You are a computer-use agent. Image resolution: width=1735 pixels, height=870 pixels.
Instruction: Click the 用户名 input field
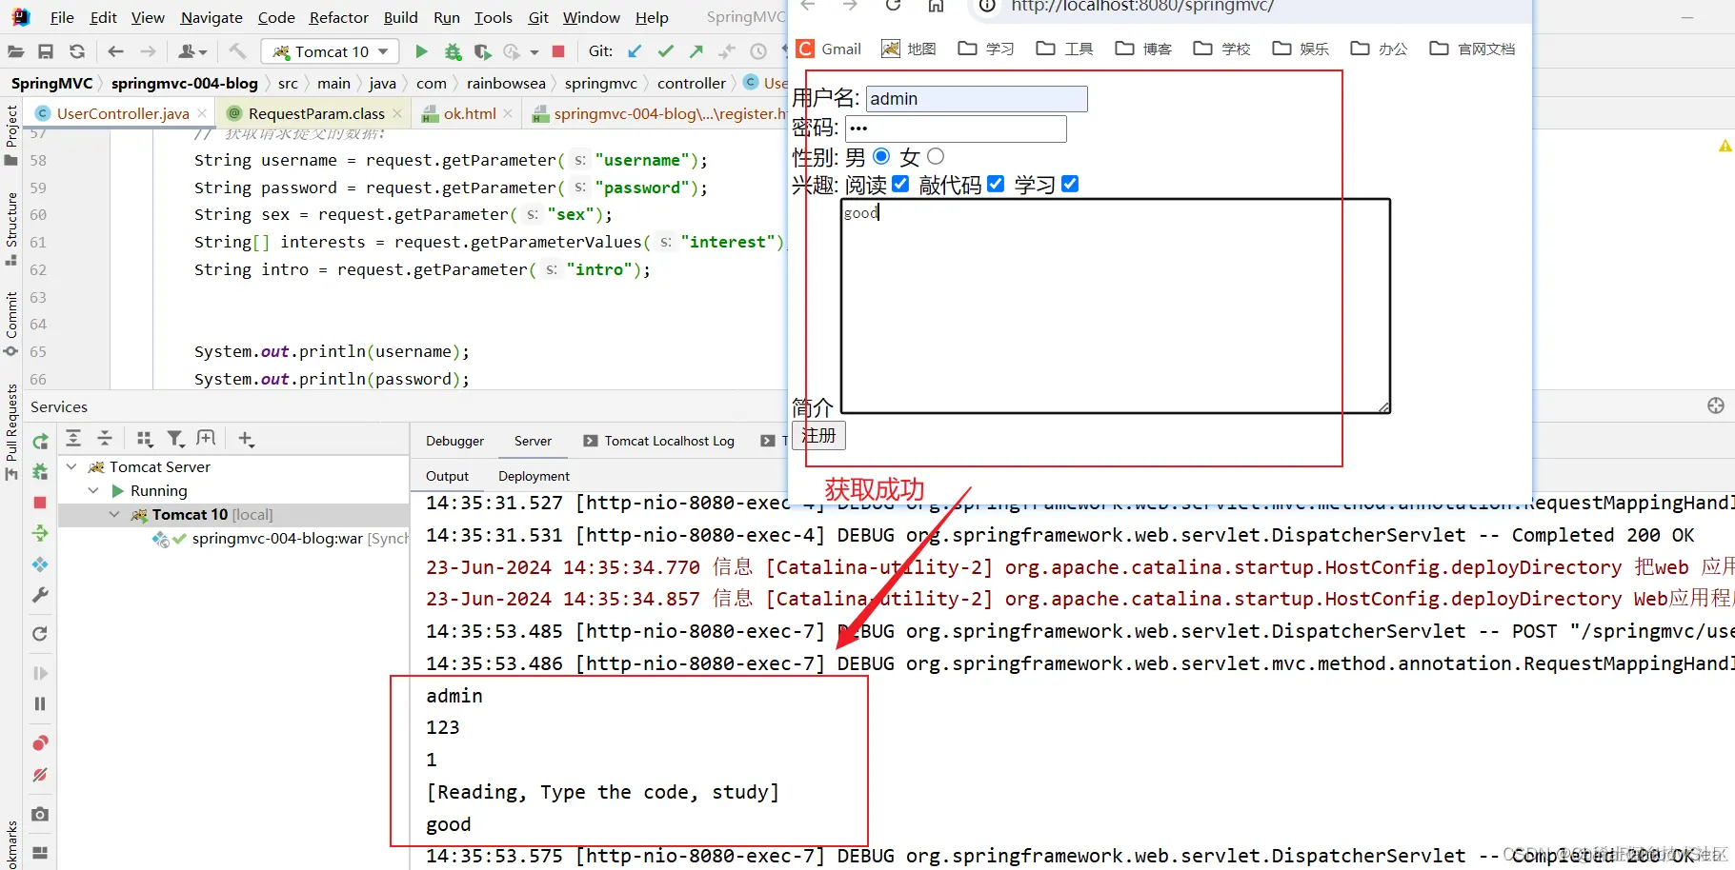[x=977, y=99]
